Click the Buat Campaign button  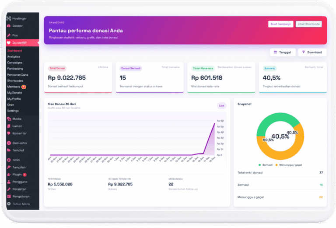tap(280, 24)
